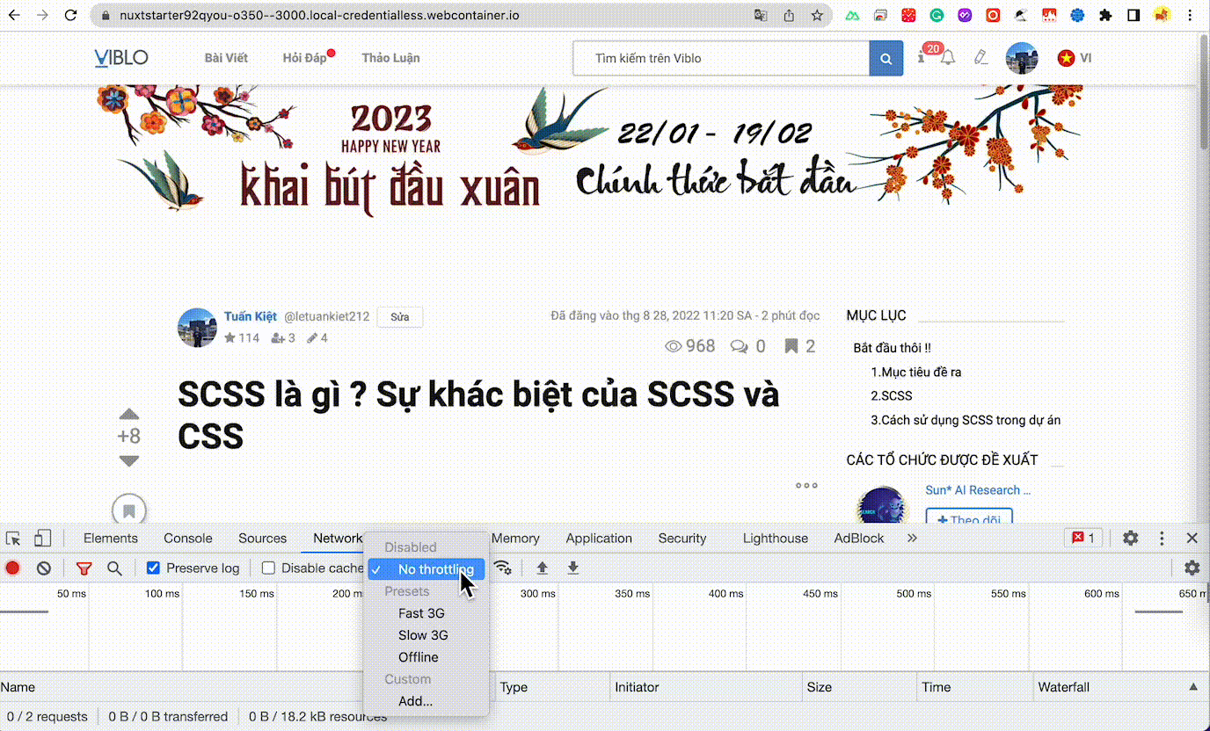Open the Chrome extensions puzzle icon
Screen dimensions: 1210x731
coord(1105,15)
